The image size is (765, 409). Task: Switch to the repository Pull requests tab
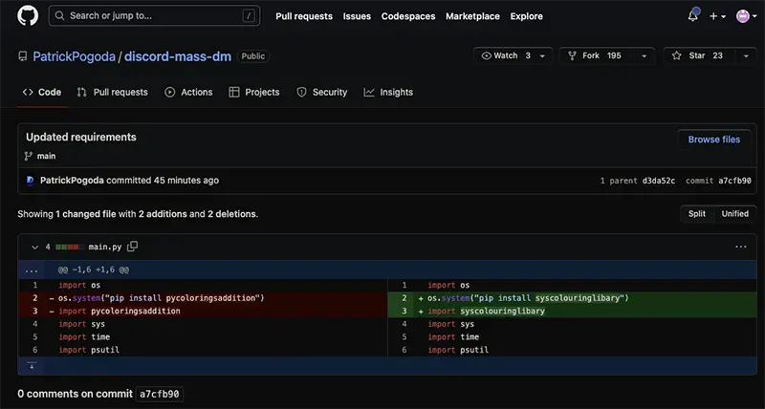(x=112, y=92)
